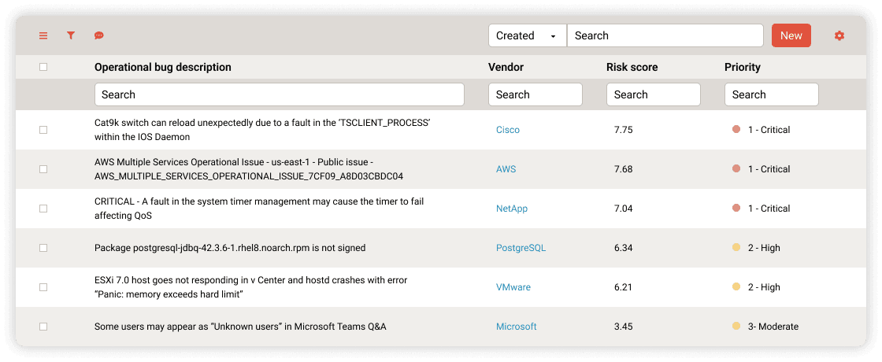Click the risk score 3.45
882x362 pixels.
623,327
